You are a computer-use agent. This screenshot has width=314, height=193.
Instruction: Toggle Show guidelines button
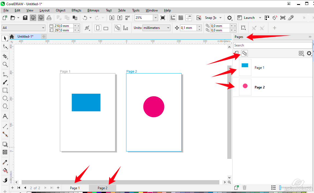click(x=189, y=18)
